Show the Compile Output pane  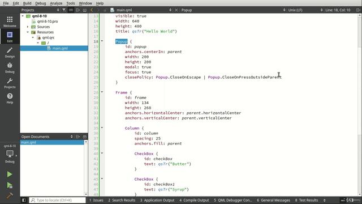[194, 200]
